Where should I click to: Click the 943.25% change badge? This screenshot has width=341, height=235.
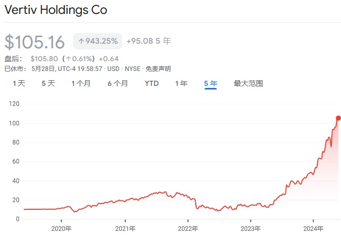click(x=98, y=42)
